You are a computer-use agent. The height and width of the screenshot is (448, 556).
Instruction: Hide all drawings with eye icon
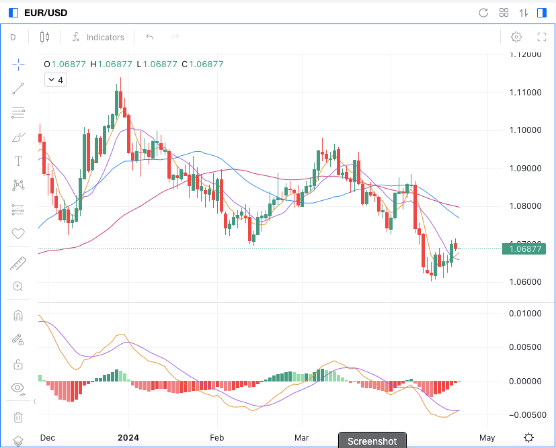tap(18, 388)
